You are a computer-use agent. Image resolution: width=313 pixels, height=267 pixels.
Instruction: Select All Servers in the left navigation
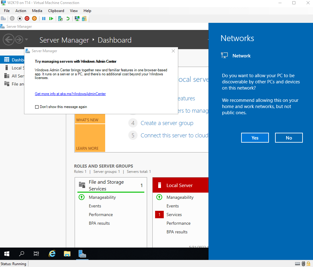12,76
